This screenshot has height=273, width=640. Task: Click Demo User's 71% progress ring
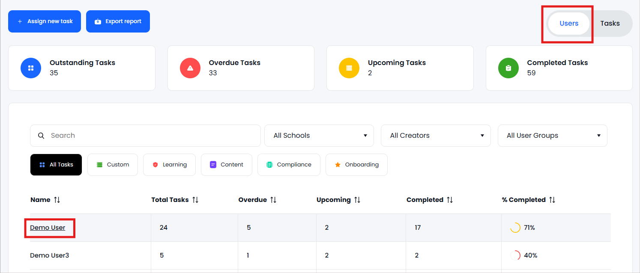point(515,228)
